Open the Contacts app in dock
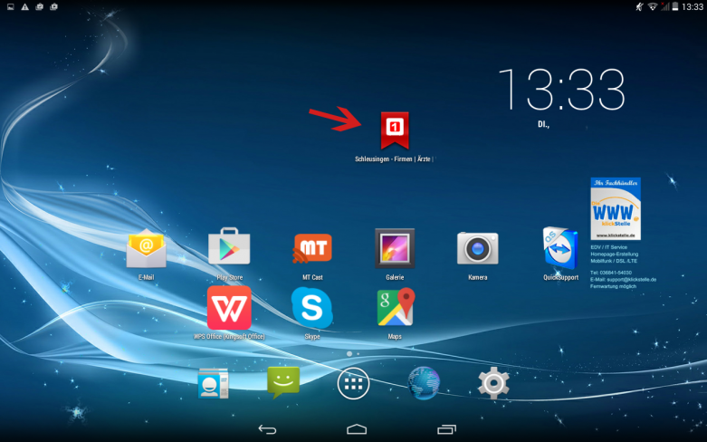 click(214, 384)
